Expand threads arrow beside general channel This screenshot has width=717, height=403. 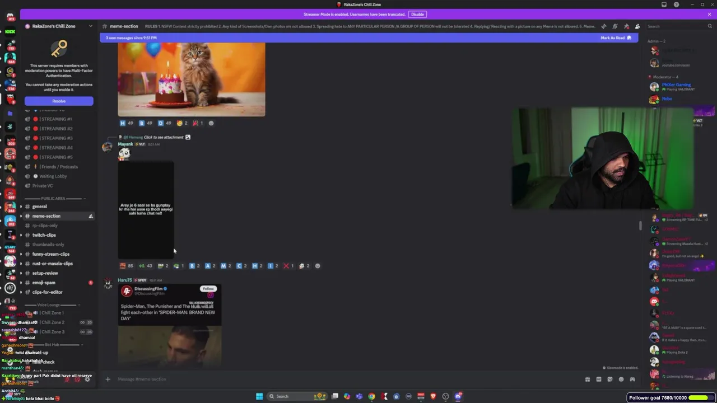pos(21,207)
